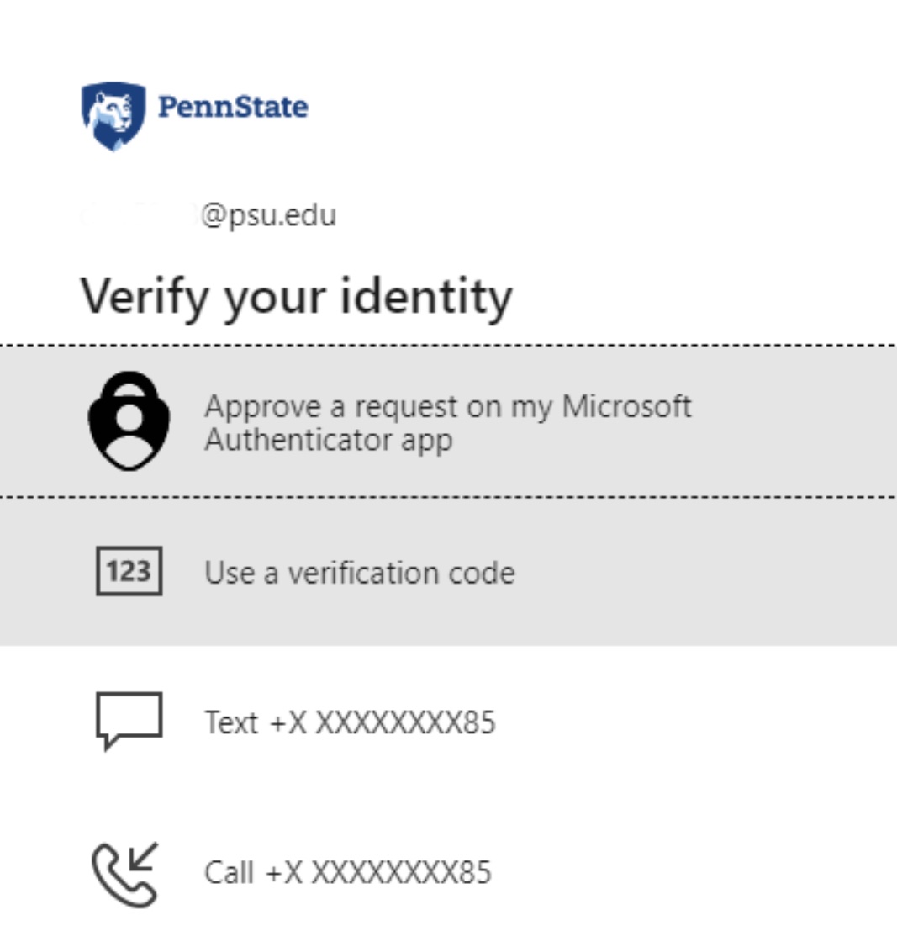Click the PennState wordmark text
The height and width of the screenshot is (947, 897).
233,108
